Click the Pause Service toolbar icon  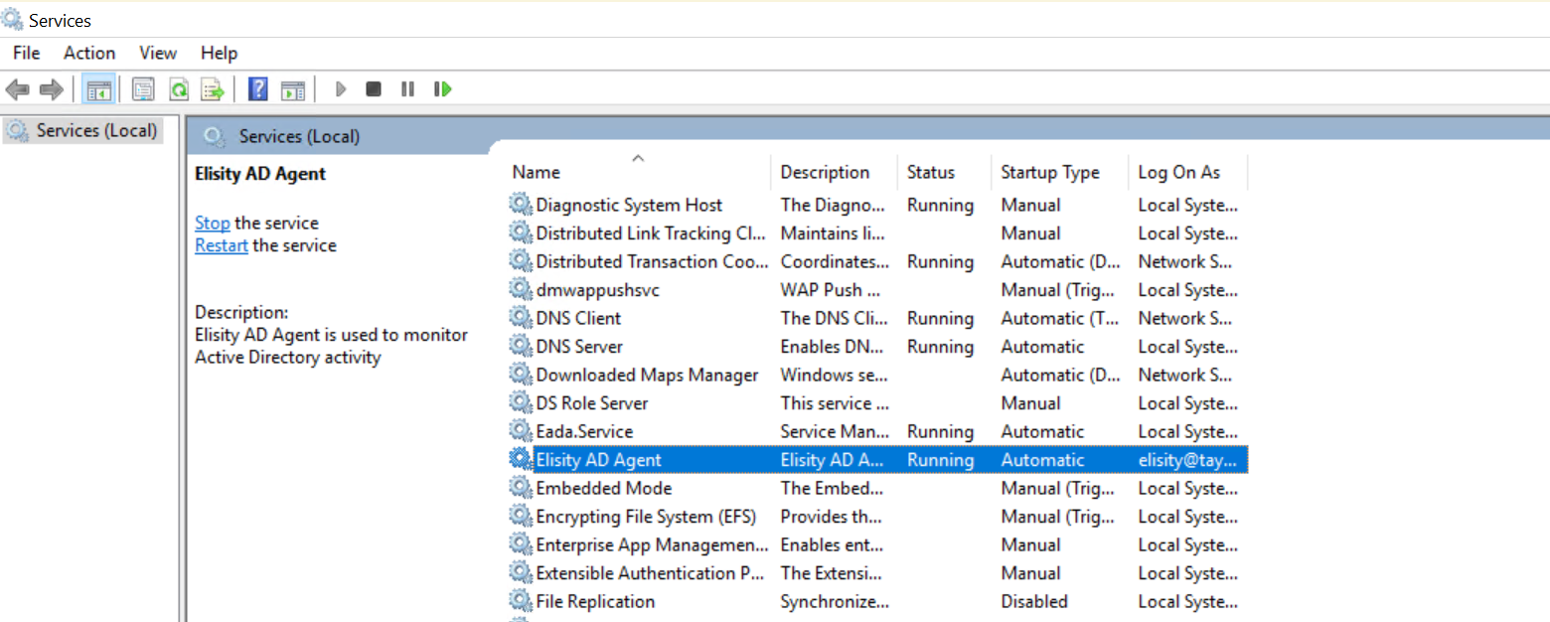(x=407, y=89)
